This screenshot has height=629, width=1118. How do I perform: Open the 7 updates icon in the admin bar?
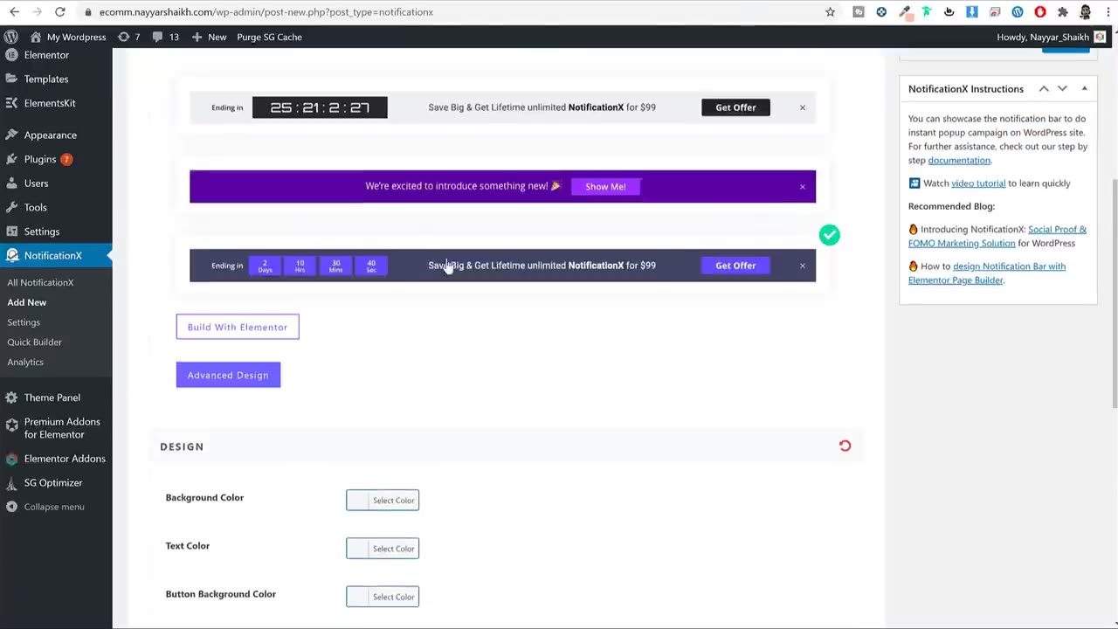tap(128, 37)
